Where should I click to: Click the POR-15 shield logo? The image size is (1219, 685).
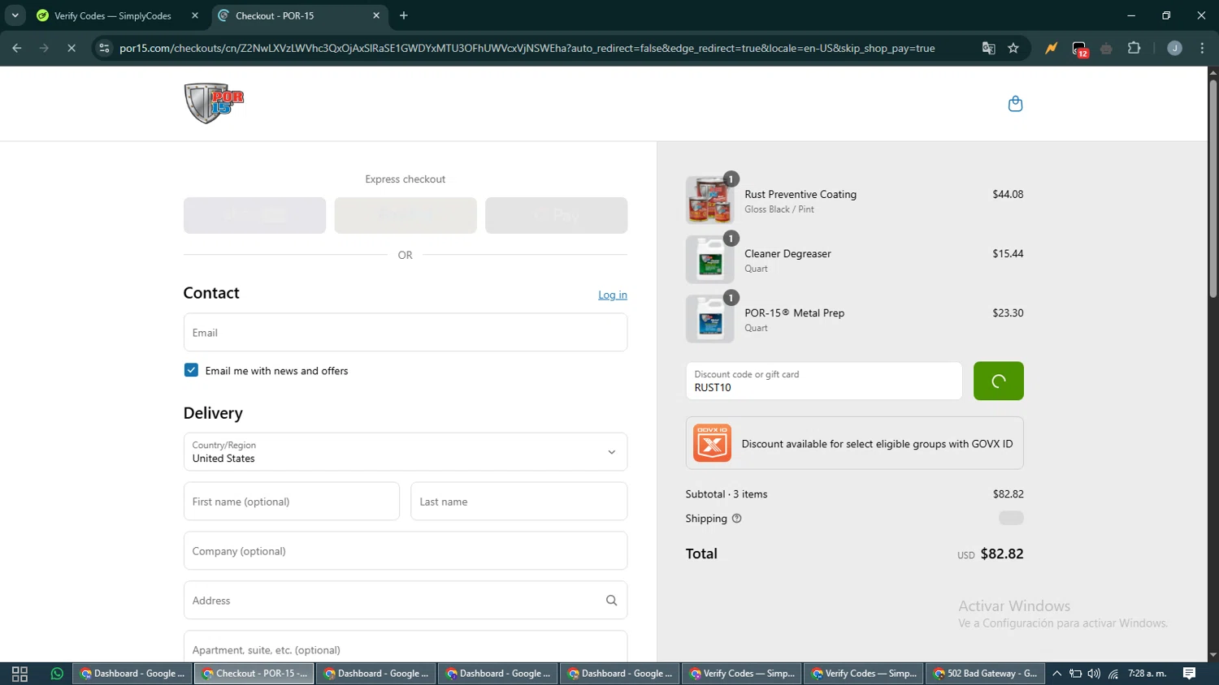coord(214,103)
